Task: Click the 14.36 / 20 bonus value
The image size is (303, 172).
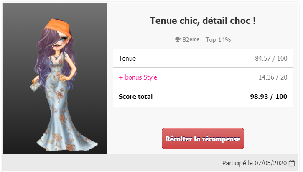Action: (272, 77)
